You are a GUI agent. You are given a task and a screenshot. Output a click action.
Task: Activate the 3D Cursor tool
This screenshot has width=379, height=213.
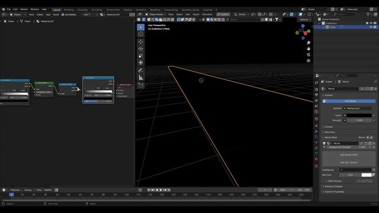[x=141, y=34]
